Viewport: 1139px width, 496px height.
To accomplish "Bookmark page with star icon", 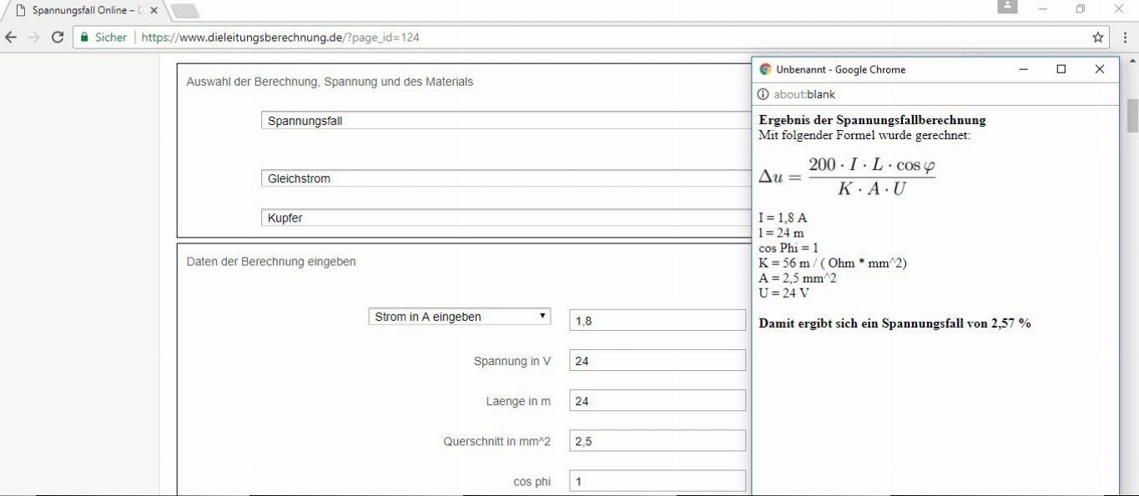I will pos(1098,38).
